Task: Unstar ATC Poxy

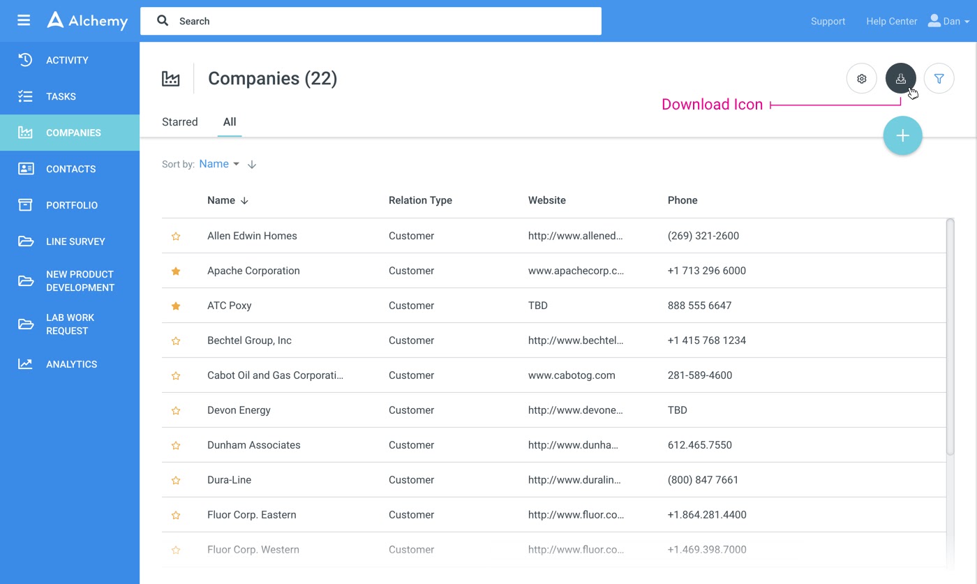Action: click(x=176, y=306)
